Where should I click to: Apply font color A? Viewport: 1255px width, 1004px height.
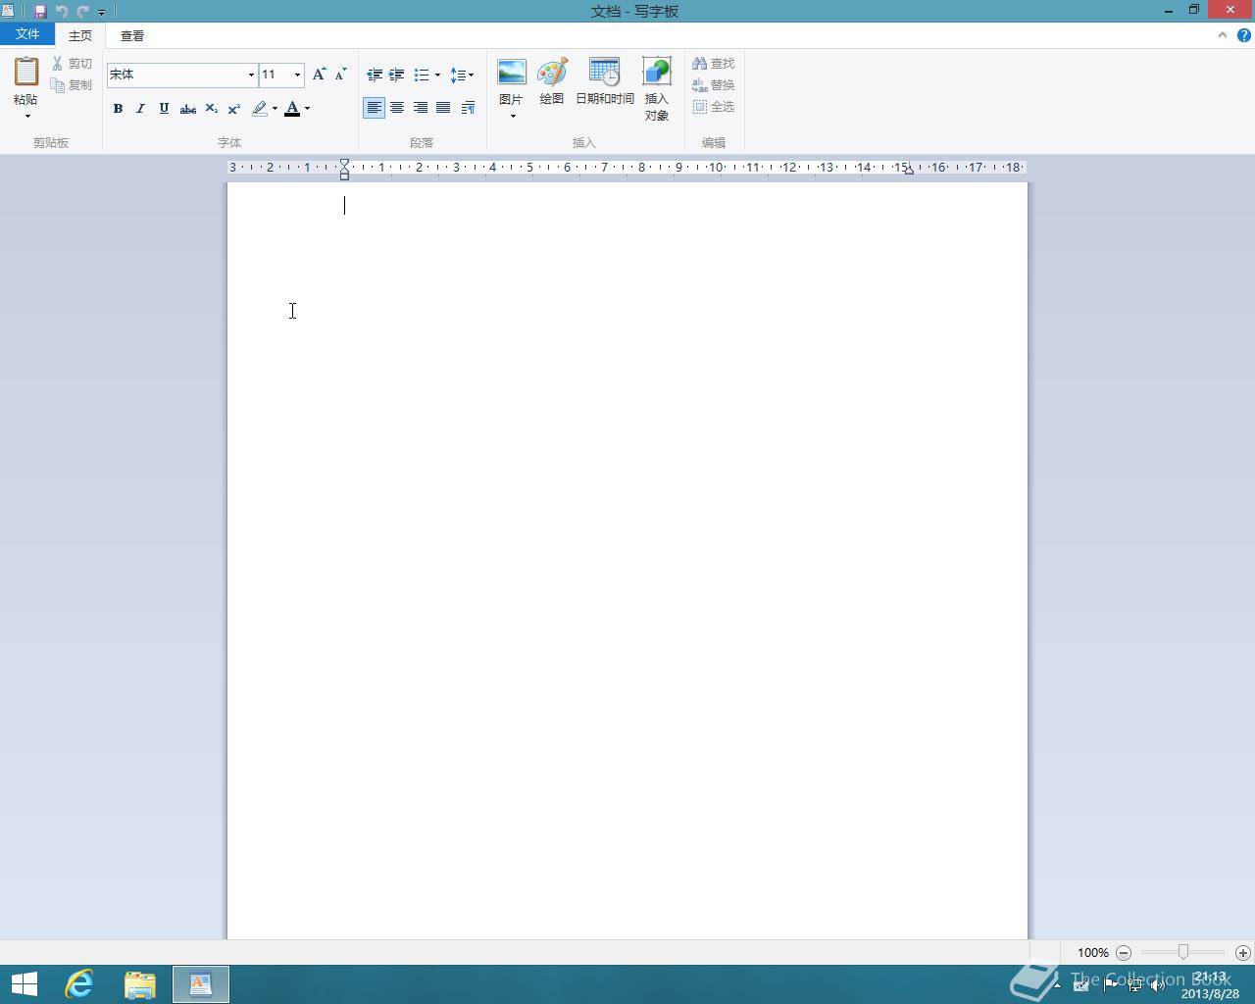292,109
